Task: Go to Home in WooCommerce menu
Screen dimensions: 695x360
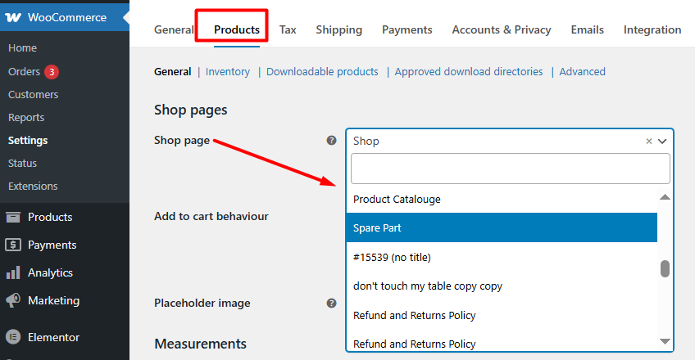Action: coord(23,47)
